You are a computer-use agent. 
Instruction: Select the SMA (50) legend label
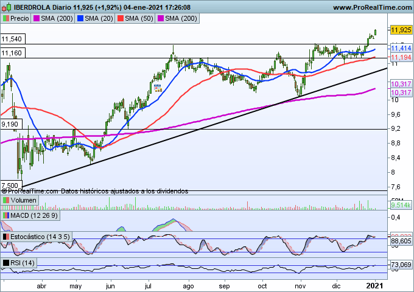(139, 18)
